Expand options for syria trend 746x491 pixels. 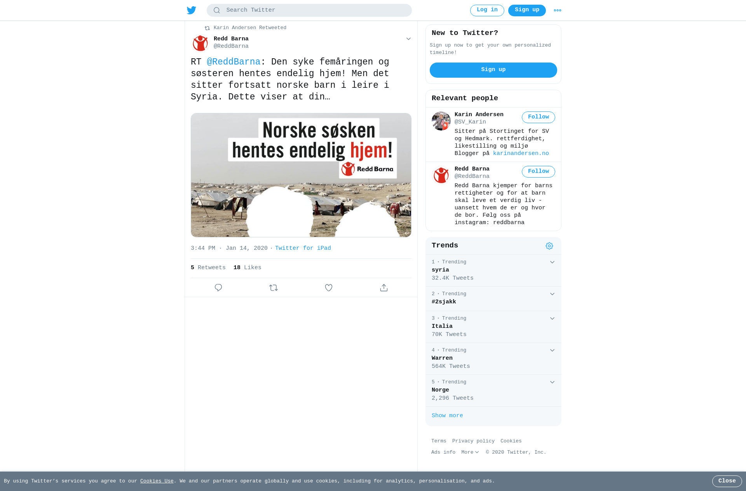click(552, 262)
